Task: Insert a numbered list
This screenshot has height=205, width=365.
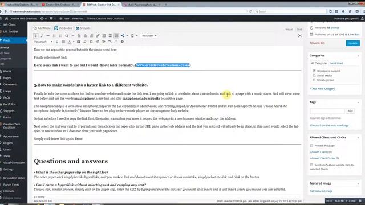Action: [60, 36]
